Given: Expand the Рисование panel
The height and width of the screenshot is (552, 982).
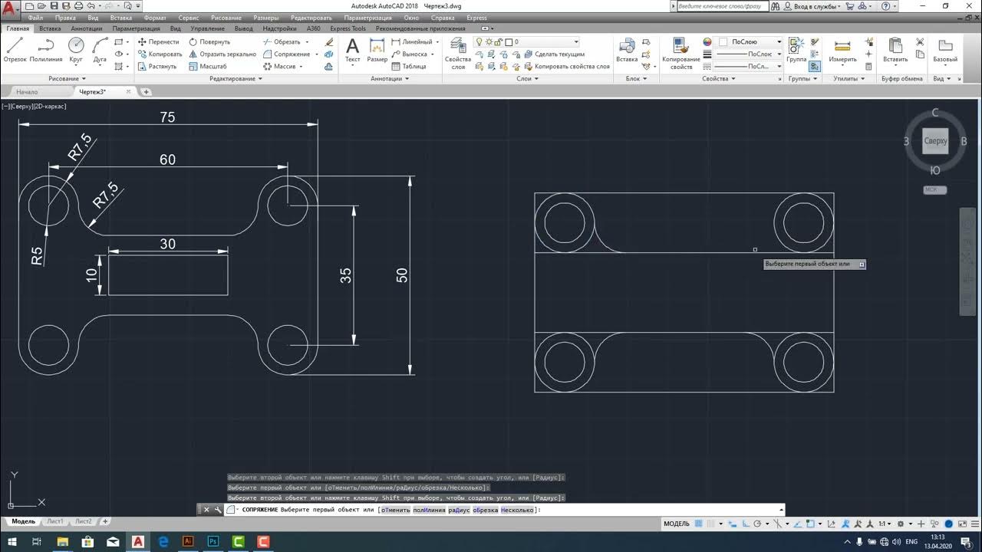Looking at the screenshot, I should coord(67,78).
